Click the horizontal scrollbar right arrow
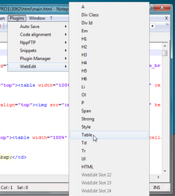The image size is (175, 196). point(158,177)
